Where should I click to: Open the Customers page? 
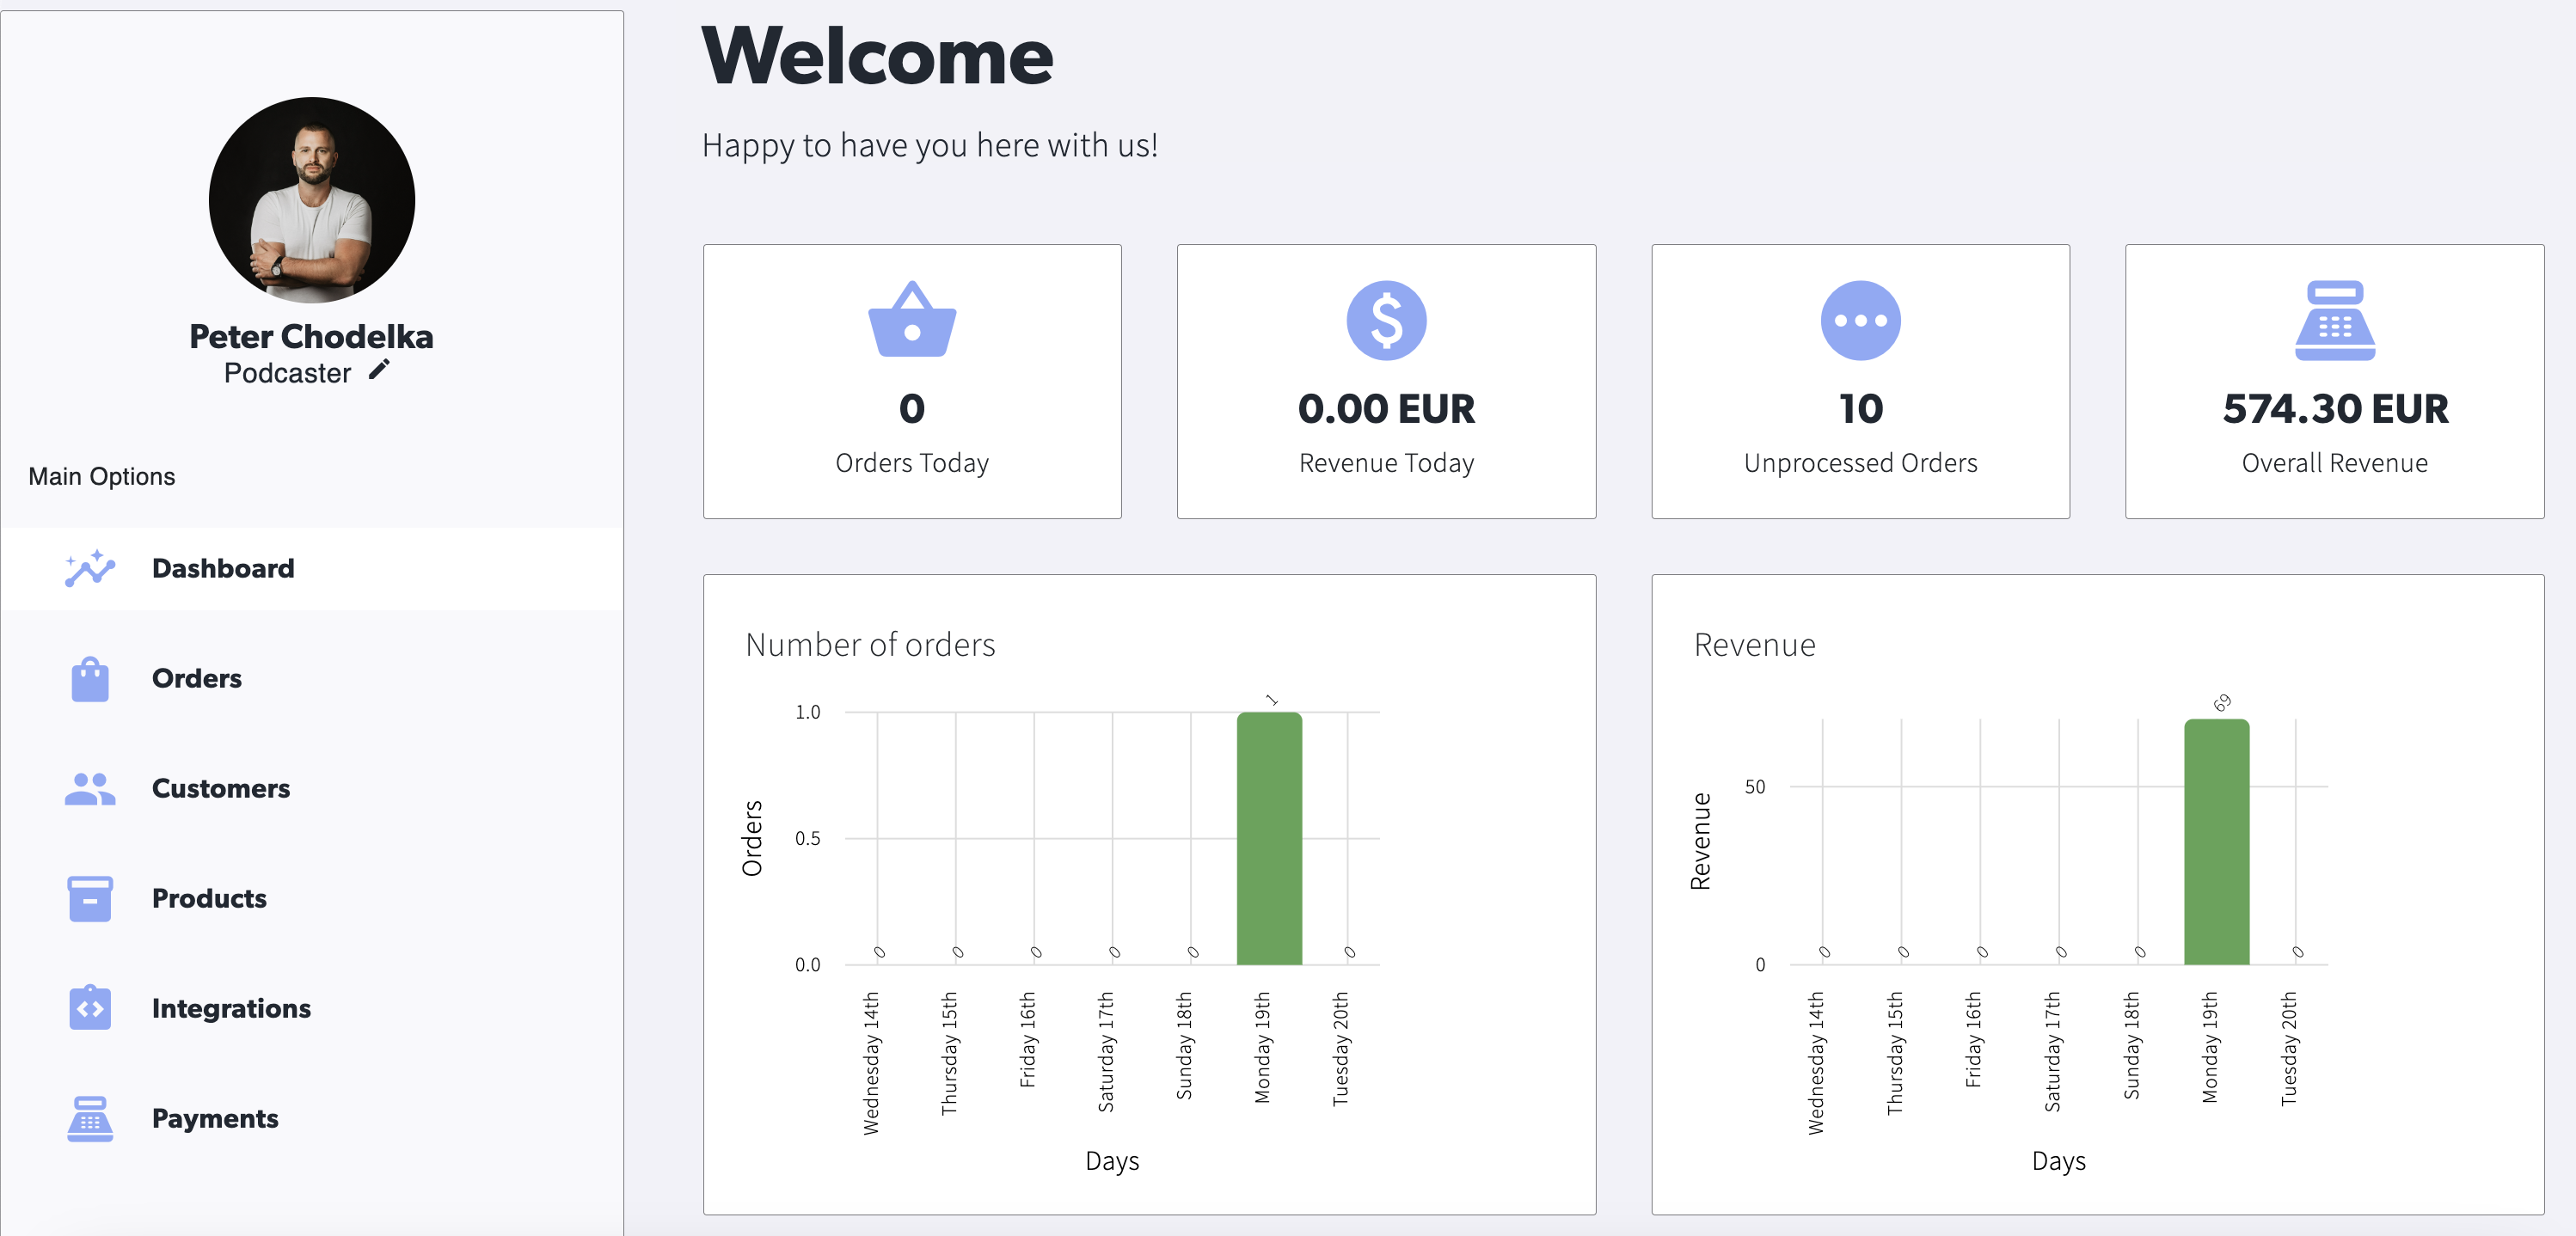(x=312, y=789)
